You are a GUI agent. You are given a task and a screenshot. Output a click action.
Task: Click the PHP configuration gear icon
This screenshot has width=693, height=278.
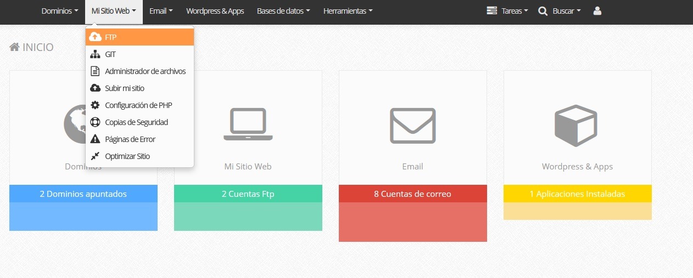pos(95,105)
